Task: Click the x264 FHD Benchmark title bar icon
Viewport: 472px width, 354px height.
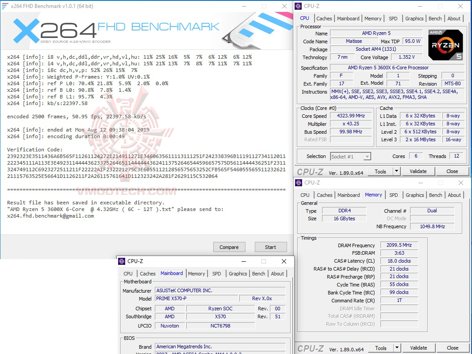Action: click(x=4, y=6)
